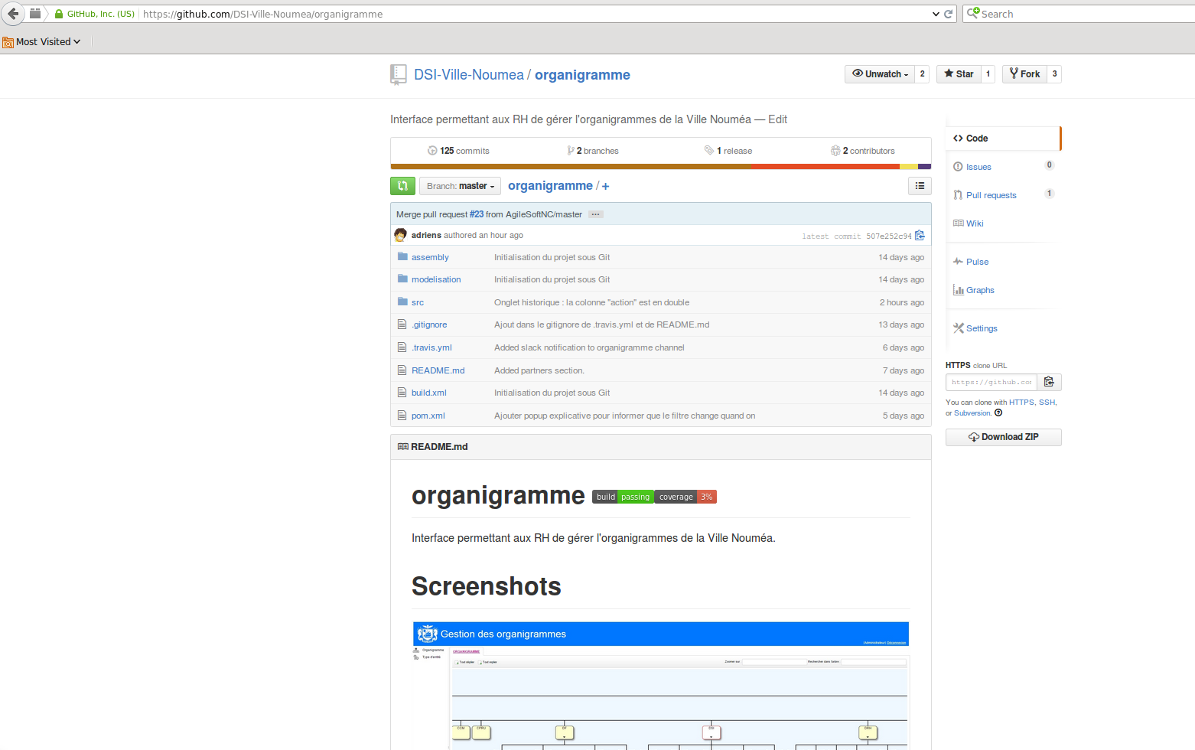Click the build passing badge
1195x750 pixels.
622,497
